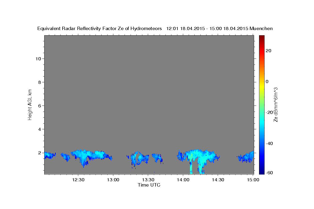Click the '14:30' time tick label
The height and width of the screenshot is (209, 314).
pos(218,180)
